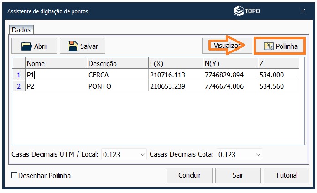Close the Assistente de digitação window
Image resolution: width=317 pixels, height=193 pixels.
pyautogui.click(x=302, y=10)
